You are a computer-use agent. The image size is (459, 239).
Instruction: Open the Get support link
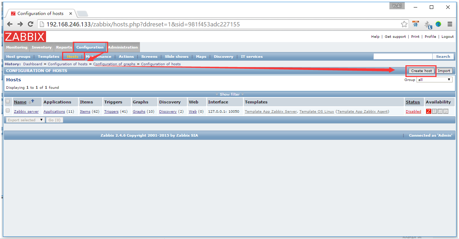395,36
